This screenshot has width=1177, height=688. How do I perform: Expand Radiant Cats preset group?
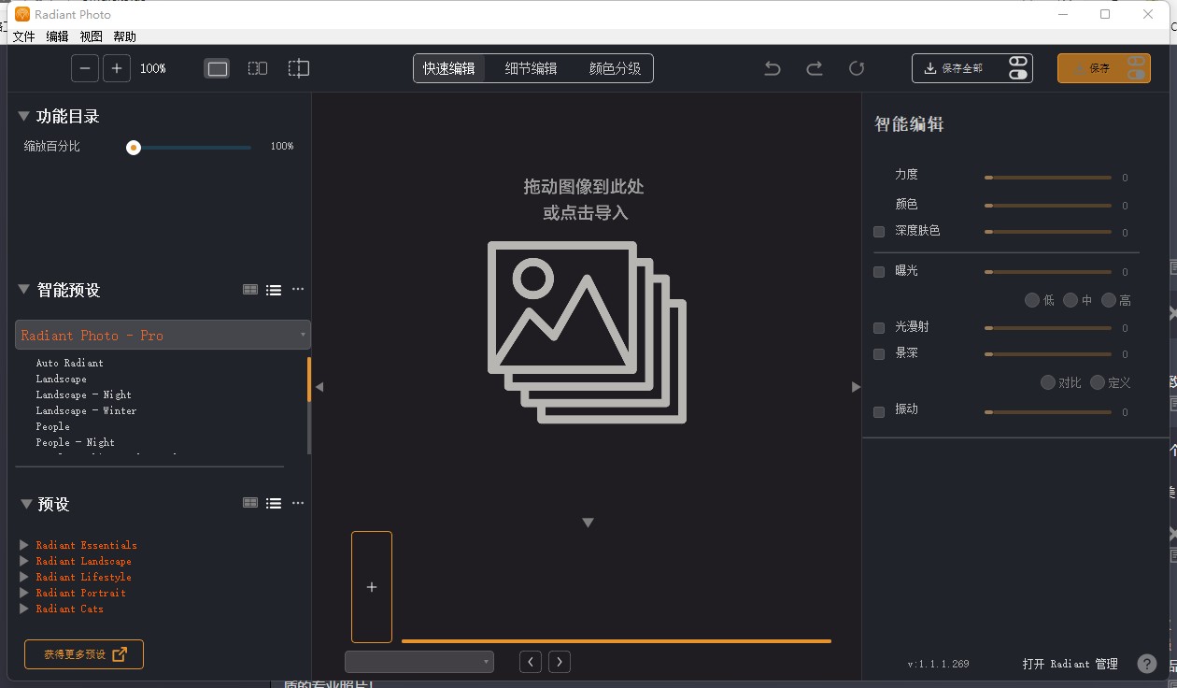[24, 609]
